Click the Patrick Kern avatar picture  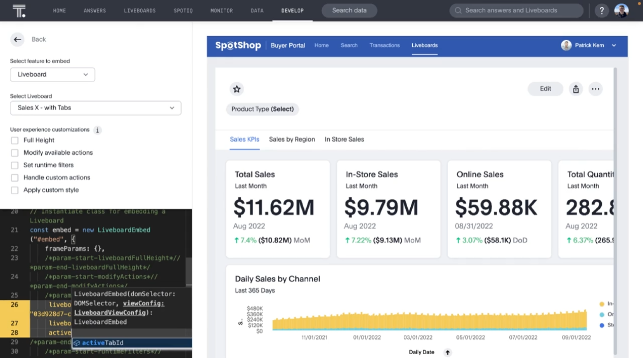click(566, 46)
